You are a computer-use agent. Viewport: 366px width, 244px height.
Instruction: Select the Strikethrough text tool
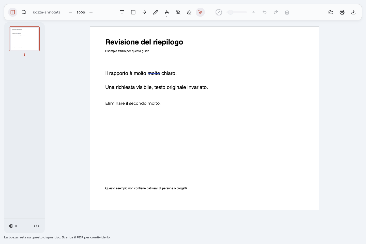[167, 12]
